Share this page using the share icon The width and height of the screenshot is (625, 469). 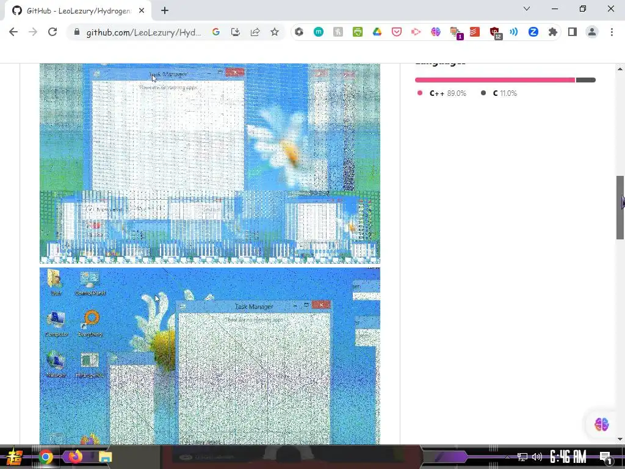click(x=255, y=32)
